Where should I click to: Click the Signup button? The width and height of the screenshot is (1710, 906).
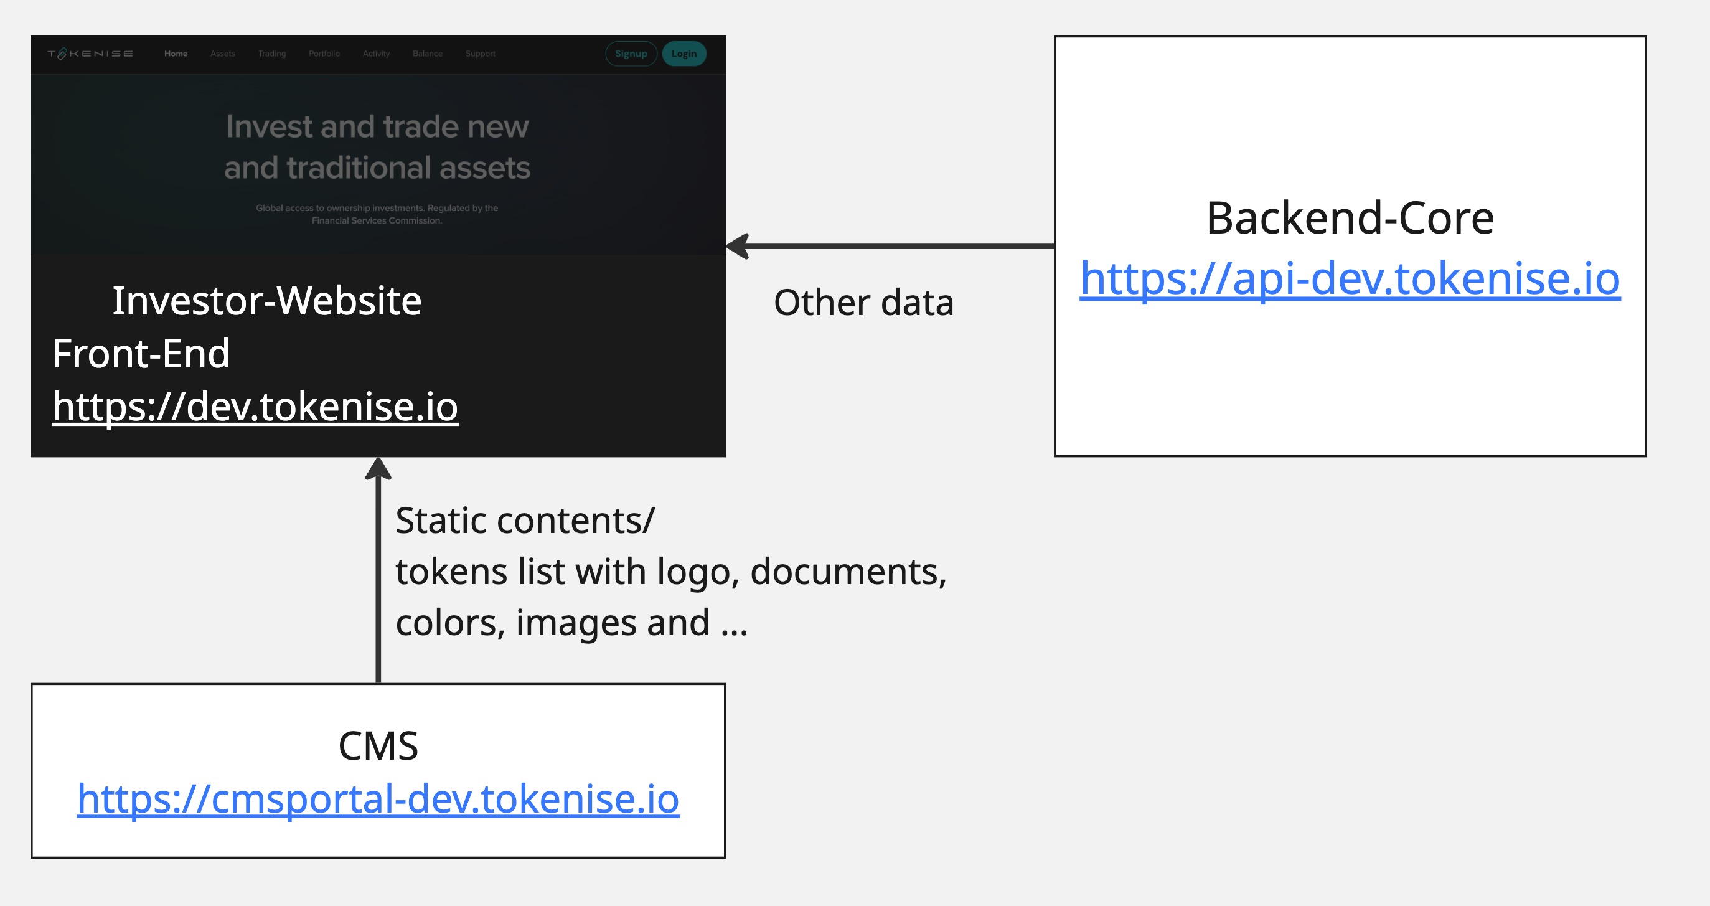(x=631, y=53)
